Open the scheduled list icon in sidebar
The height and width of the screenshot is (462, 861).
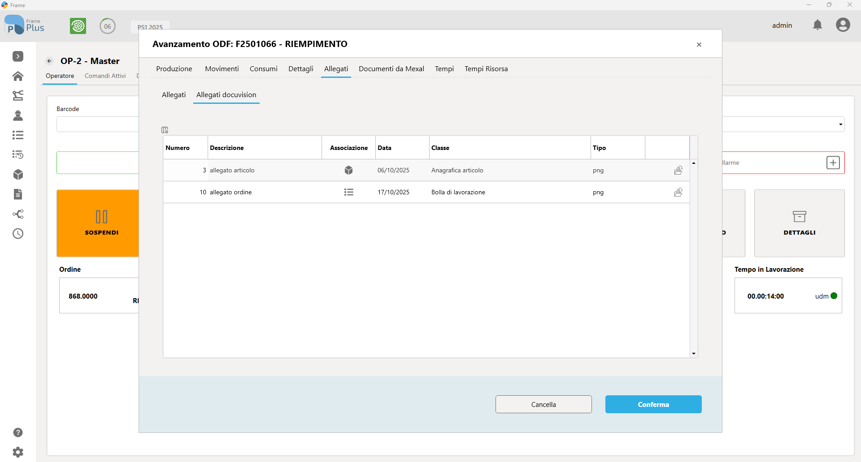18,155
